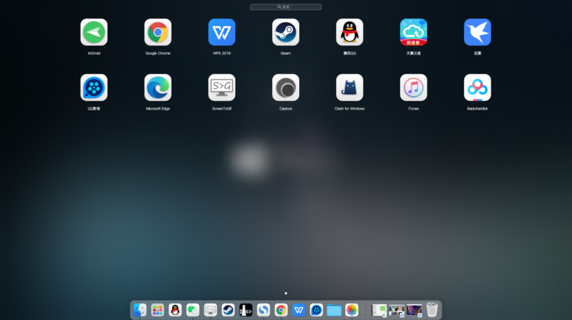Image resolution: width=572 pixels, height=320 pixels.
Task: Launch 迅雷 blue bird app
Action: [478, 32]
